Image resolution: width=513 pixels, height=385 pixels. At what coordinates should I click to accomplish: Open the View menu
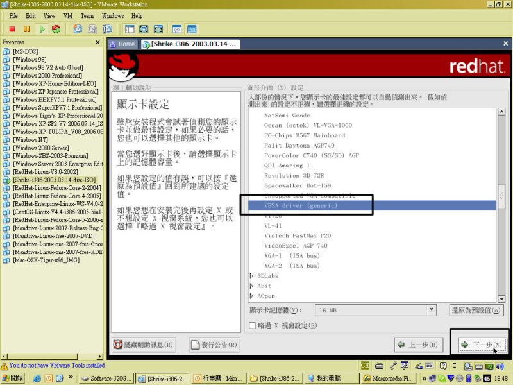[x=49, y=16]
